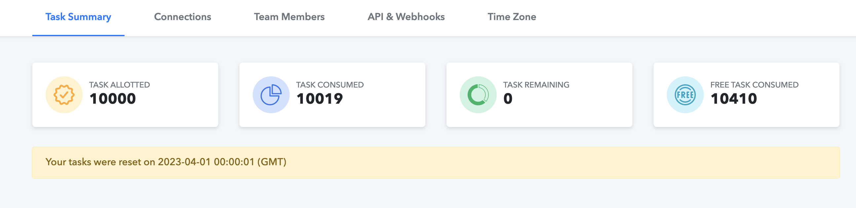856x208 pixels.
Task: Click the green donut progress icon
Action: pos(478,95)
